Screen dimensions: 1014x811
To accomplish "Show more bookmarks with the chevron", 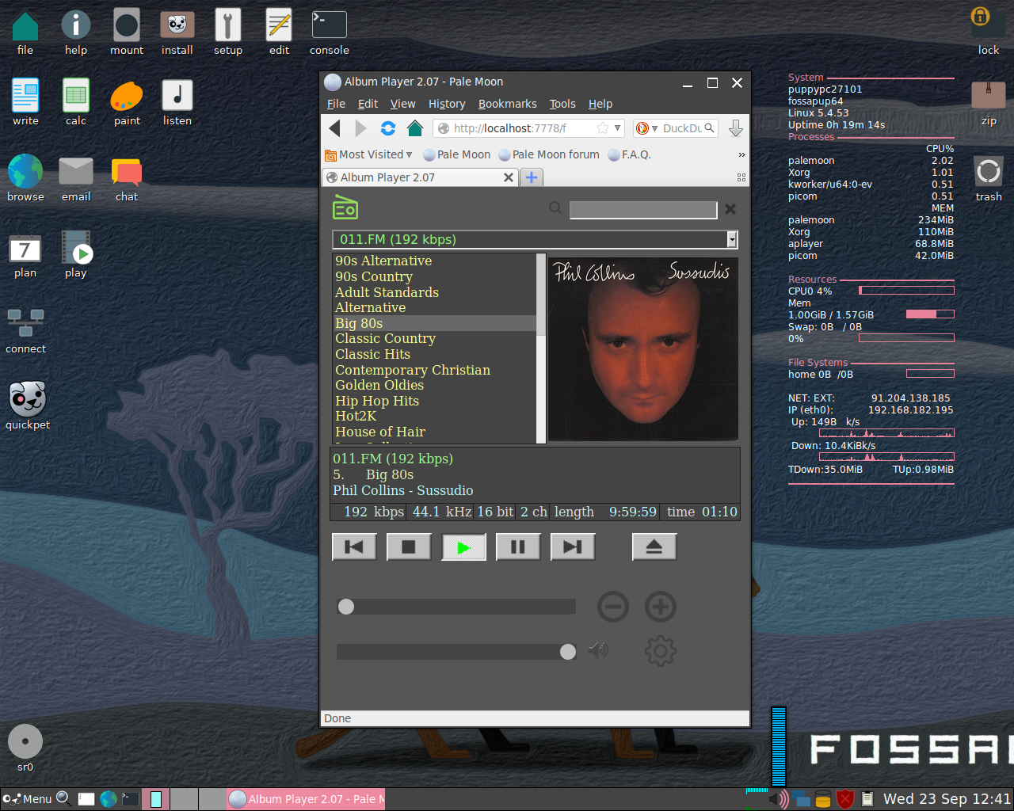I will (741, 154).
